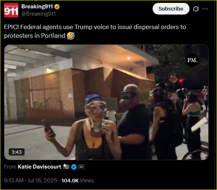
Task: Click the 104.6K Views count
Action: pos(70,181)
